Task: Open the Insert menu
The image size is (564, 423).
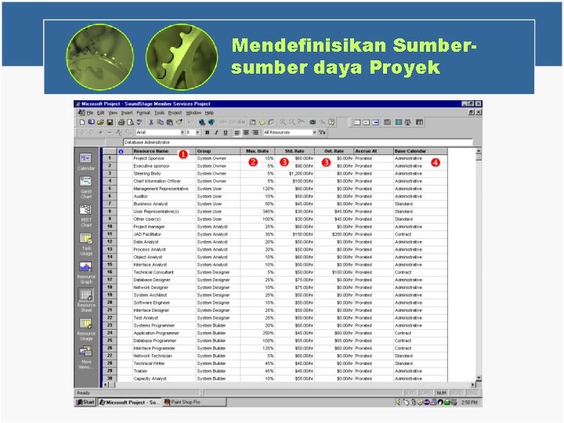Action: coord(127,113)
